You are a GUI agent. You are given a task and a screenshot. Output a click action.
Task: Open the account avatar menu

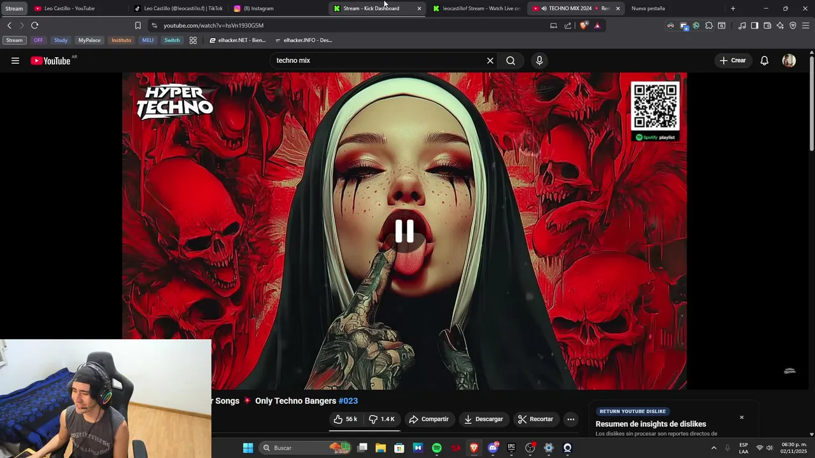click(x=789, y=60)
